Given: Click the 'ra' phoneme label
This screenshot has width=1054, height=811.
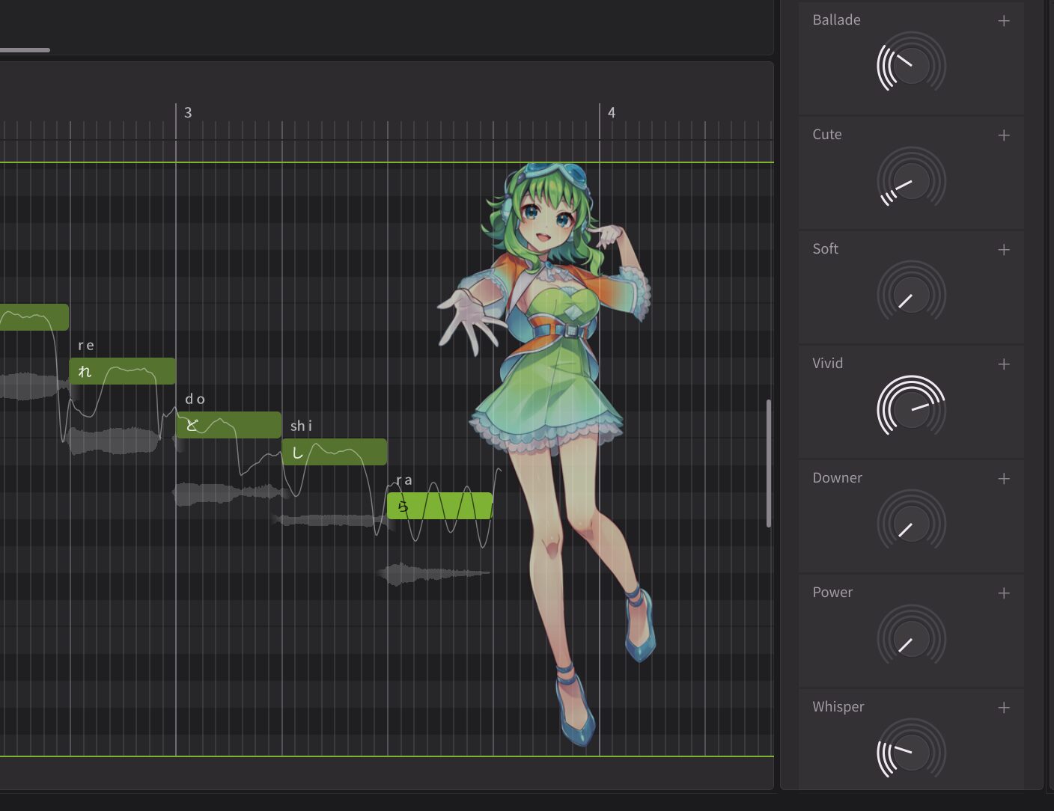Looking at the screenshot, I should pyautogui.click(x=404, y=480).
